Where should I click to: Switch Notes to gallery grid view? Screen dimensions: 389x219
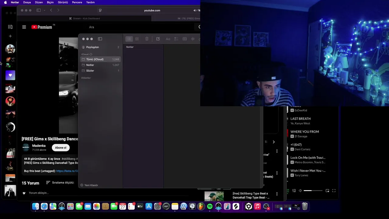[x=137, y=39]
